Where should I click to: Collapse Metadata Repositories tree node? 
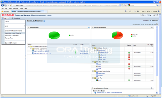(93, 71)
